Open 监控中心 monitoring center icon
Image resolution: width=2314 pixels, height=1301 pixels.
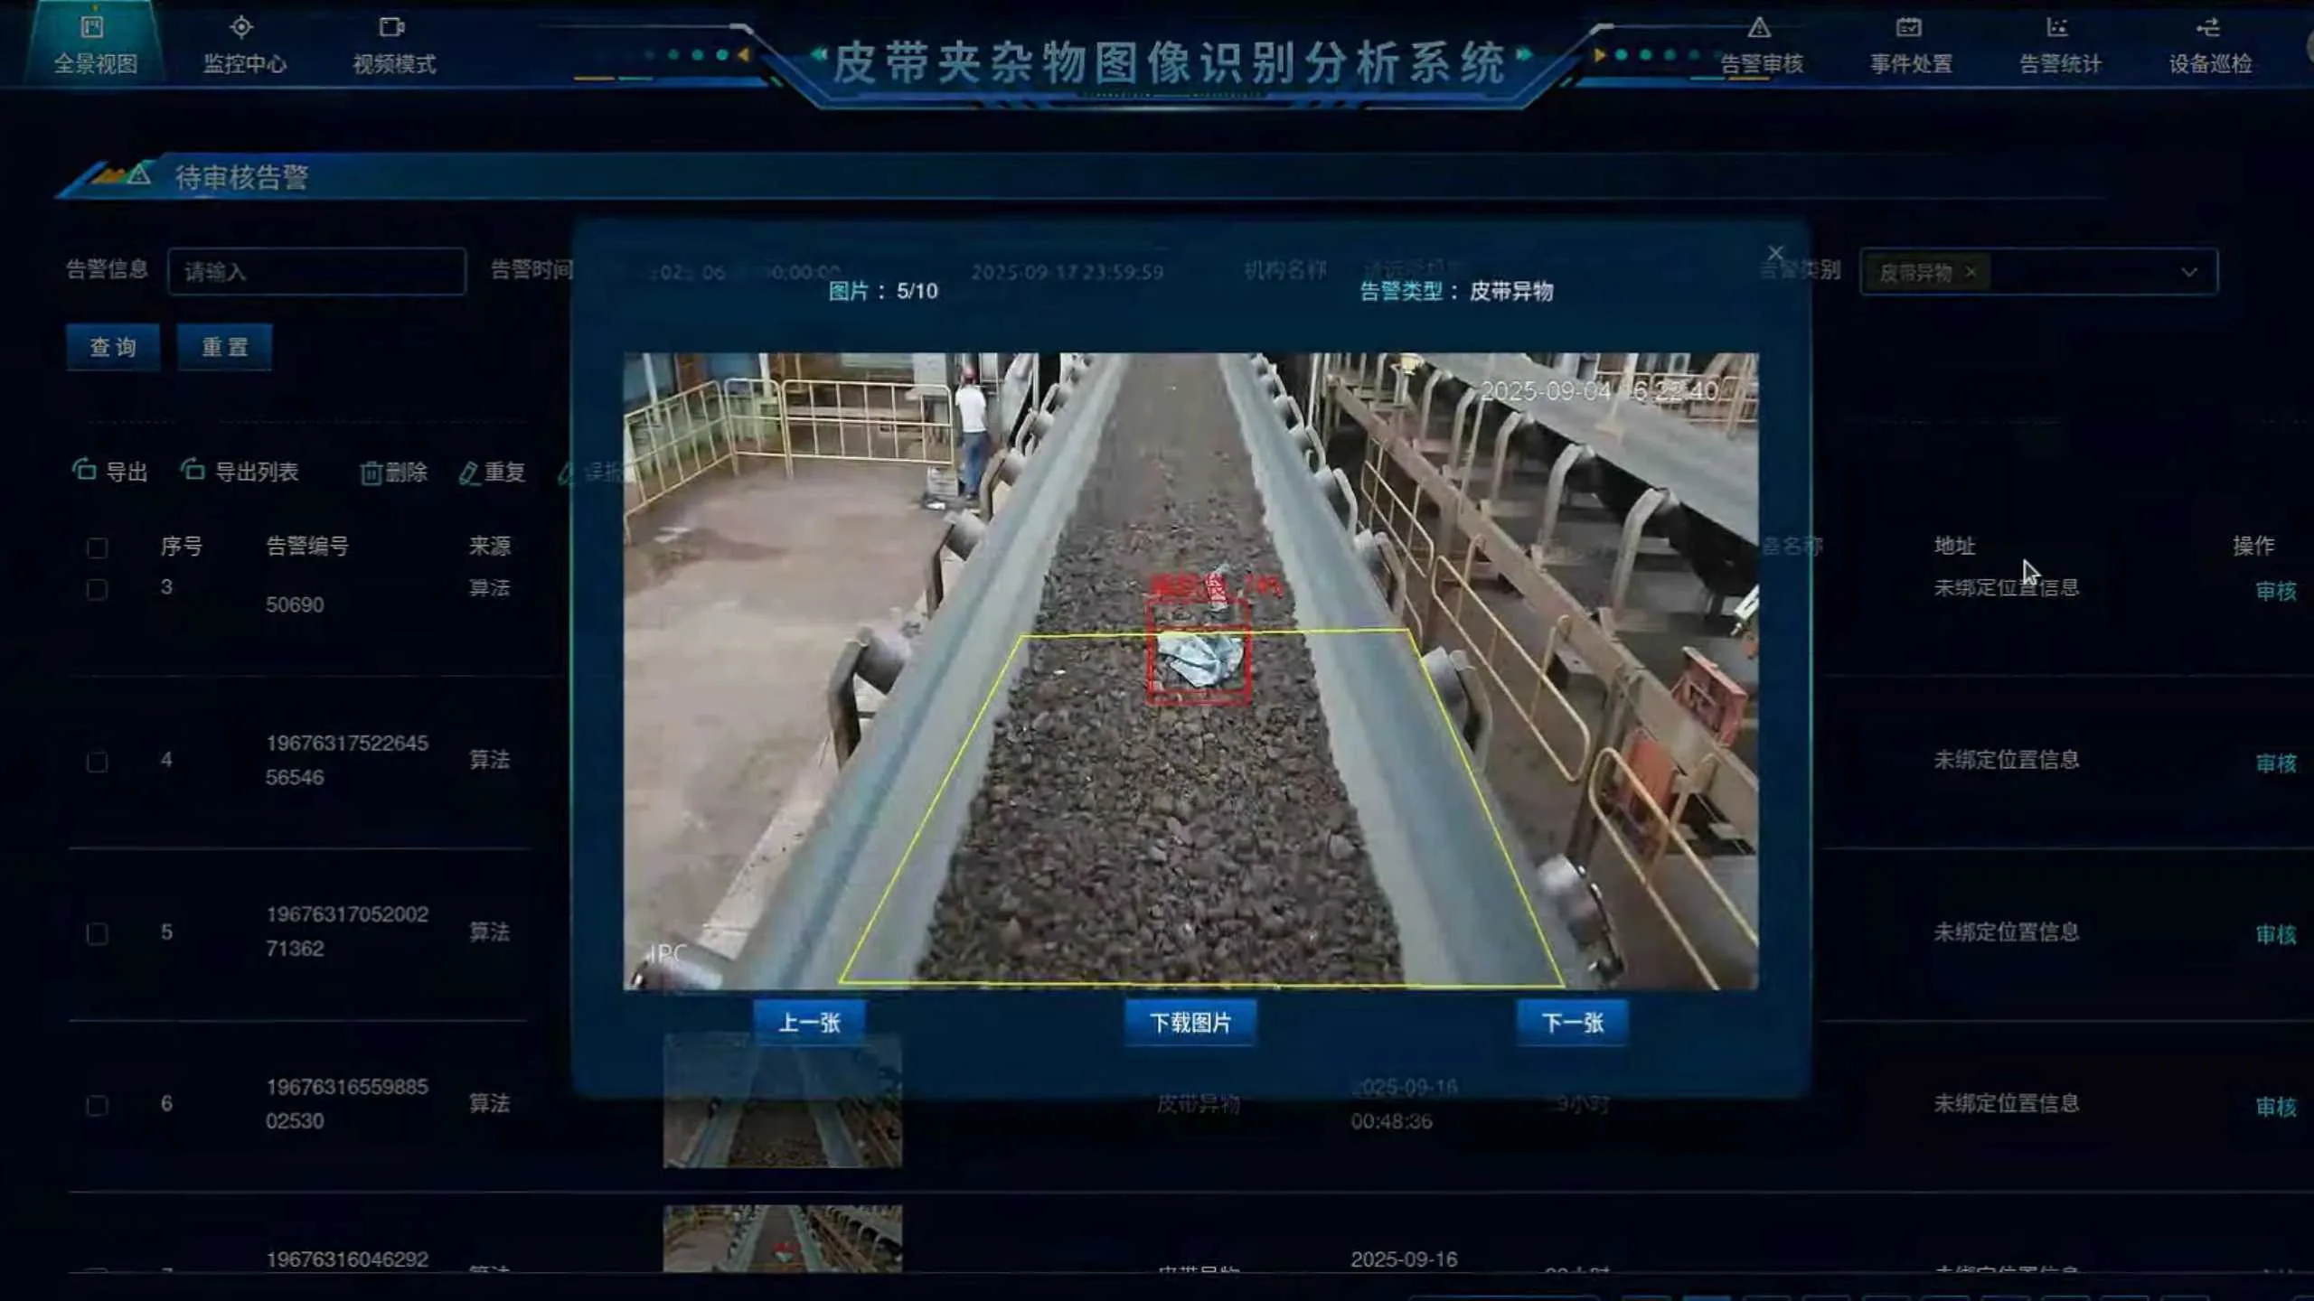coord(241,27)
